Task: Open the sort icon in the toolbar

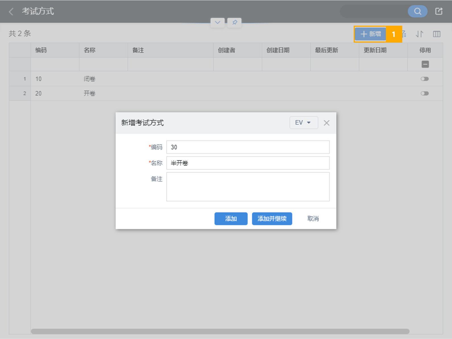Action: [420, 34]
